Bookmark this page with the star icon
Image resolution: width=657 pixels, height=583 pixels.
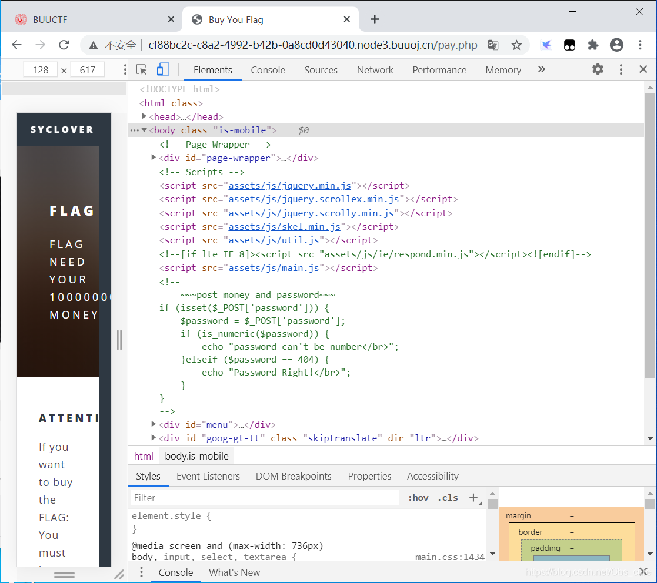(516, 45)
